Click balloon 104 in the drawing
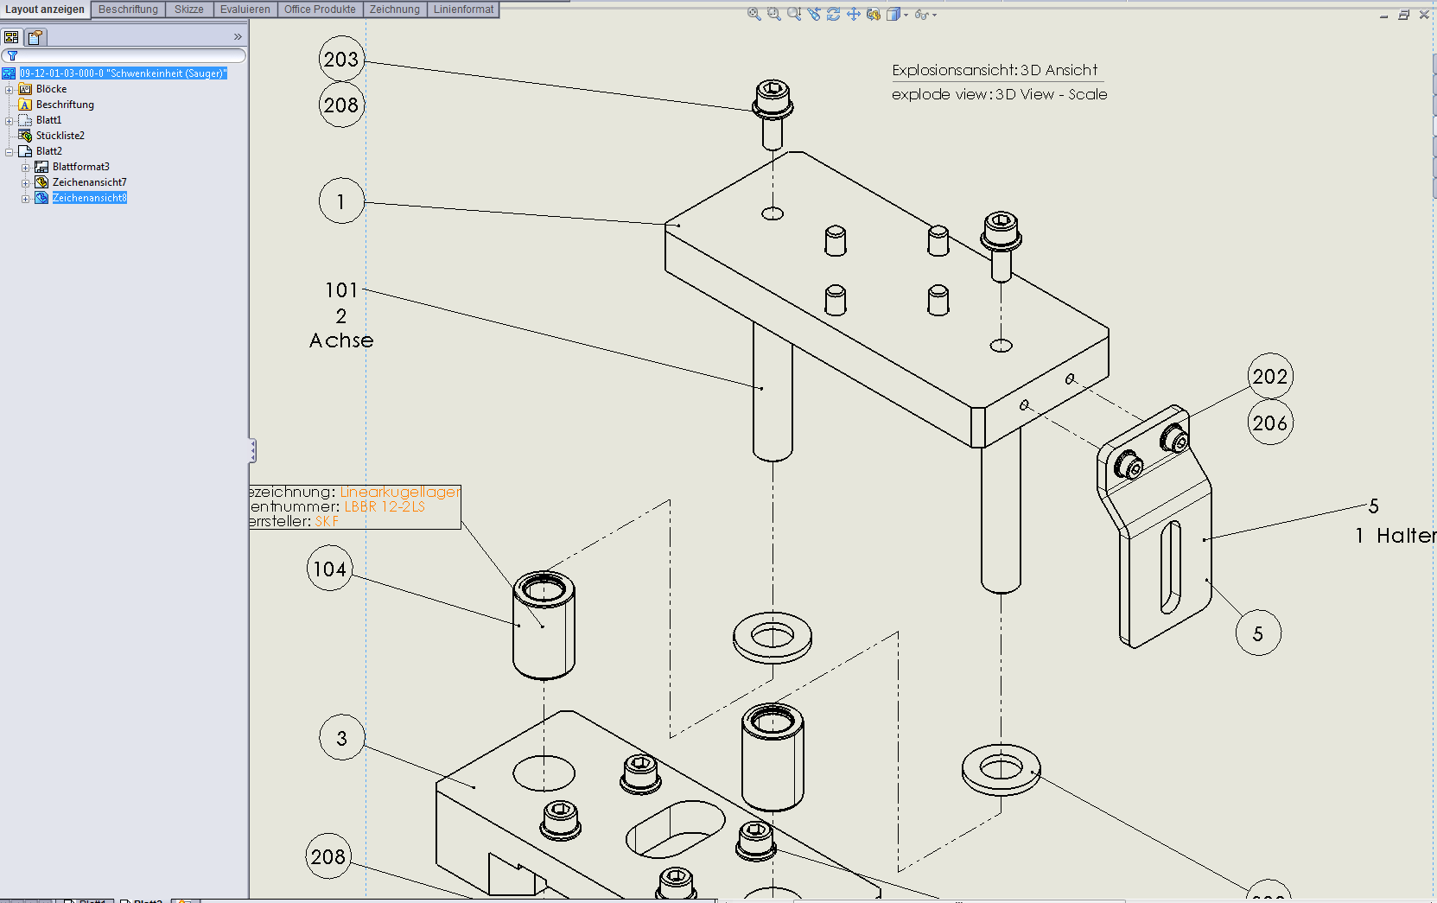This screenshot has height=903, width=1437. pyautogui.click(x=329, y=569)
